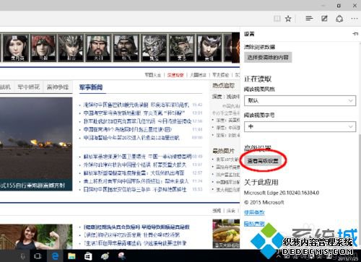Open the reading view book icon
Screen dimensions: 361x262
(277, 19)
